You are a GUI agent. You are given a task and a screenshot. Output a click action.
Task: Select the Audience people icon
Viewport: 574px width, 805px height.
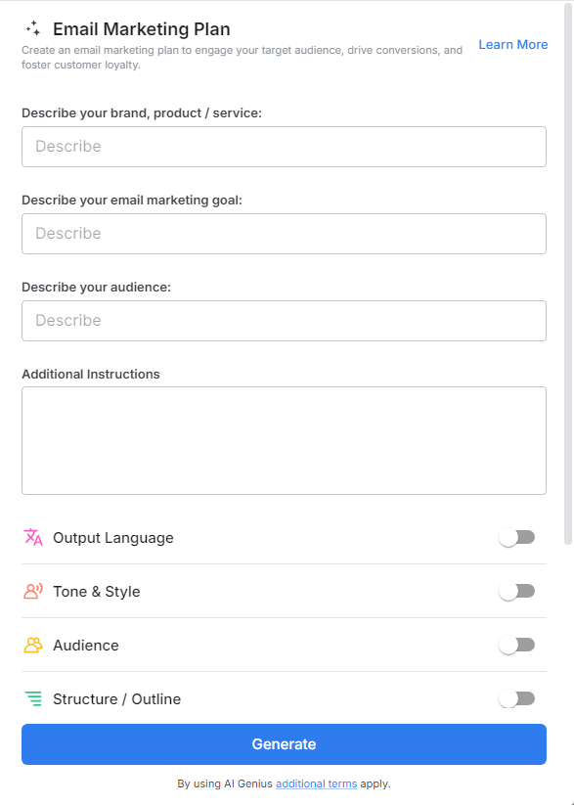pos(32,645)
